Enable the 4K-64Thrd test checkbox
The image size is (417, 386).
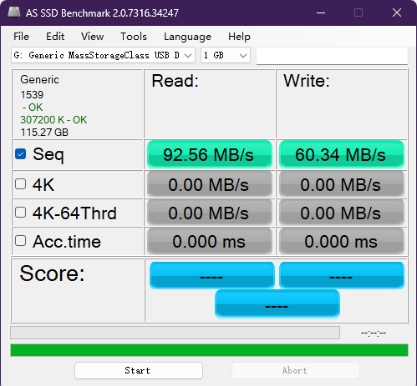pyautogui.click(x=21, y=213)
